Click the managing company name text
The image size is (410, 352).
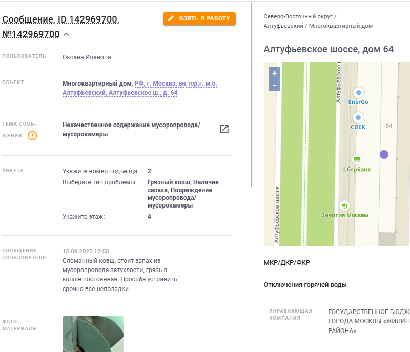click(369, 321)
